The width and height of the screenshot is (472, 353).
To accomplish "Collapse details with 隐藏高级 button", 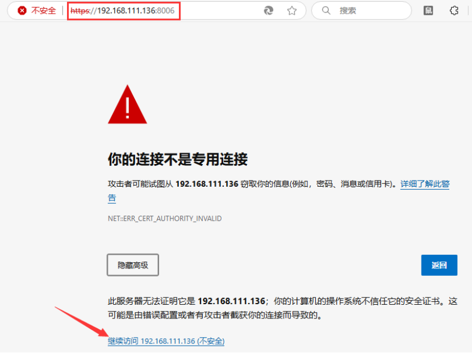I will click(133, 265).
